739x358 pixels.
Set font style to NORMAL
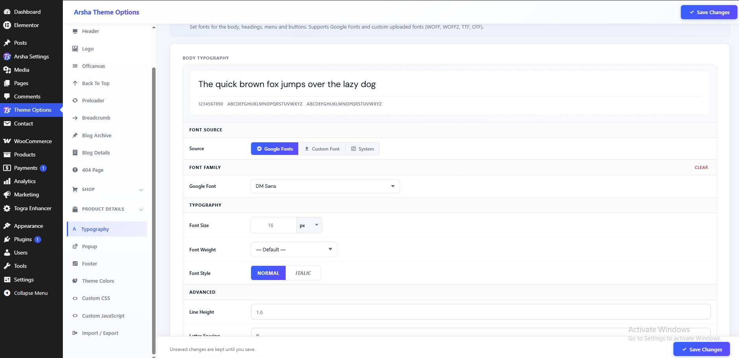268,273
